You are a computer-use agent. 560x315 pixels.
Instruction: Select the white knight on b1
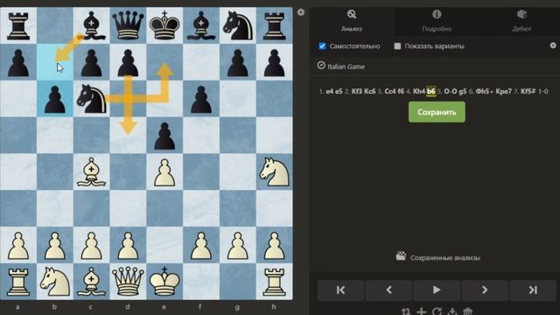(x=54, y=282)
